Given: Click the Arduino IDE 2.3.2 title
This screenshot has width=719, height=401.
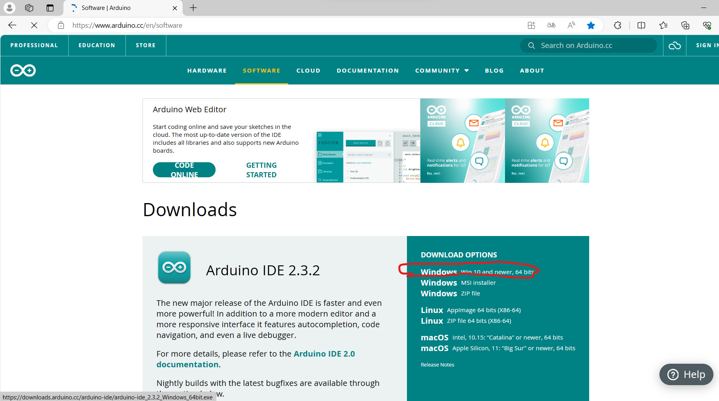Looking at the screenshot, I should point(263,270).
